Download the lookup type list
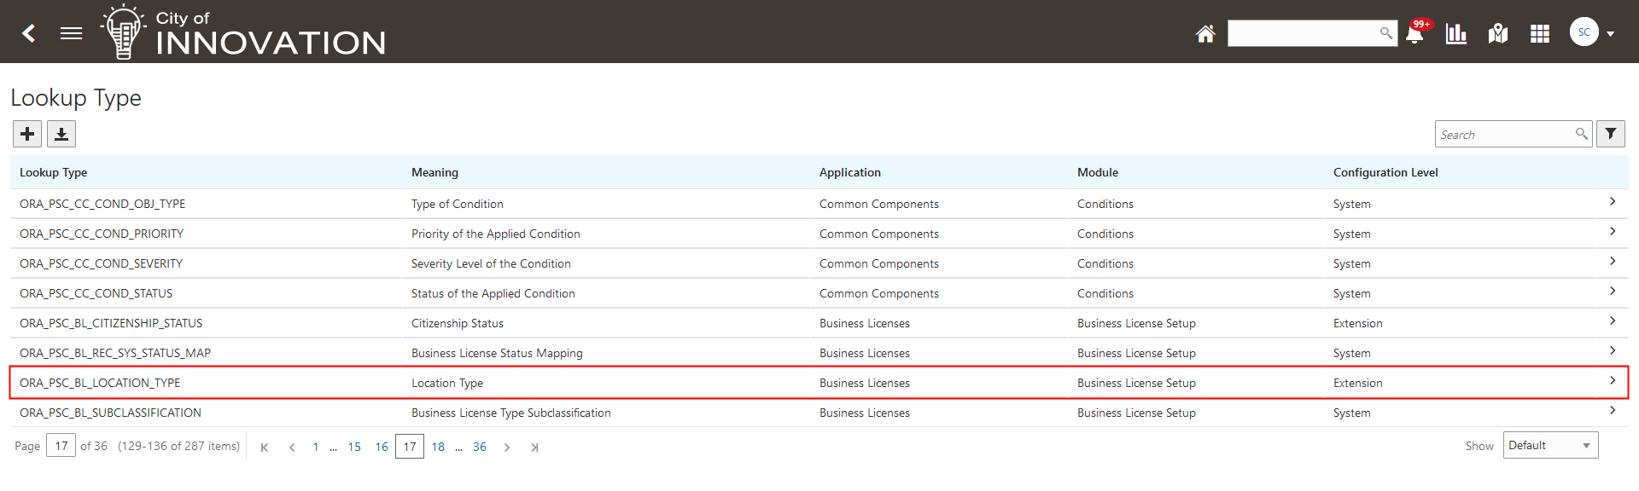 61,134
